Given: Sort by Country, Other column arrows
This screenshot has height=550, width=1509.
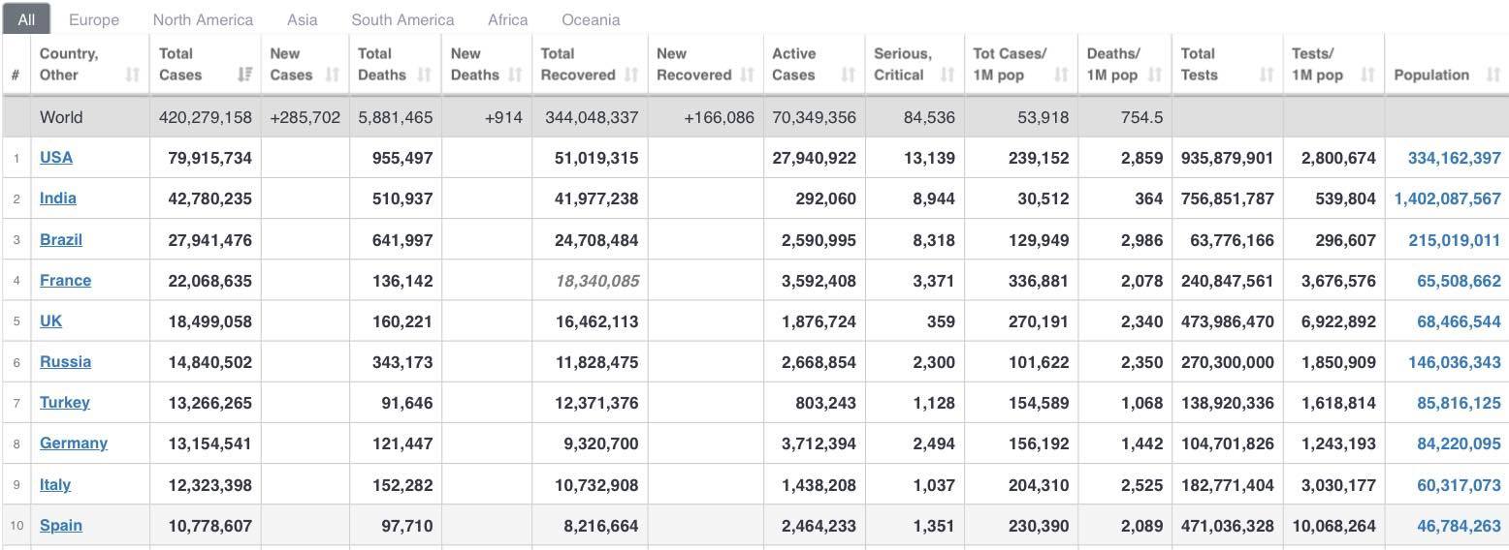Looking at the screenshot, I should pos(133,75).
